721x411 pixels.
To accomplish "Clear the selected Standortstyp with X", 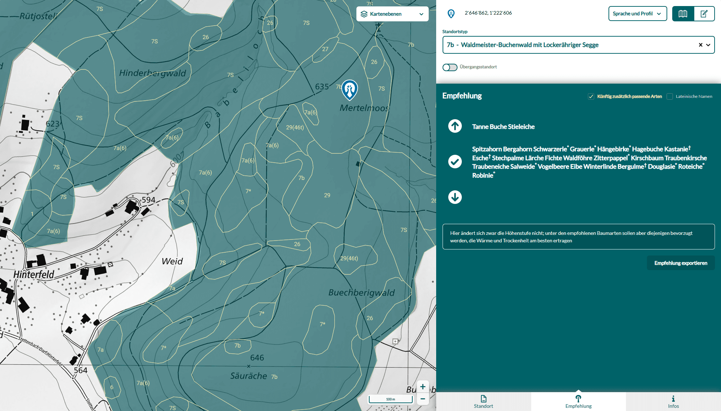I will (700, 45).
